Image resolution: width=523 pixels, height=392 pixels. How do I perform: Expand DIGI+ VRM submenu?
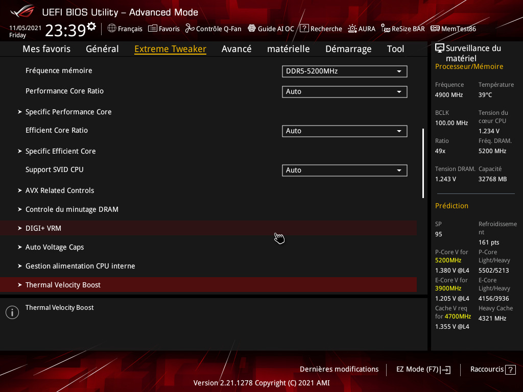(x=208, y=228)
